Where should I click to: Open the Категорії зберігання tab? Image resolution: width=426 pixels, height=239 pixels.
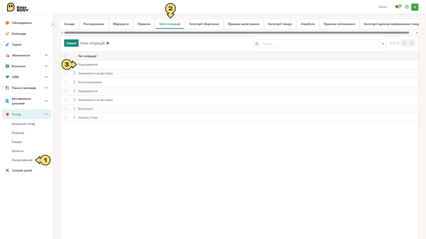pyautogui.click(x=204, y=24)
